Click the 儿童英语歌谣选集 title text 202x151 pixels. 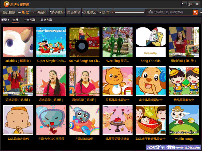(118, 139)
